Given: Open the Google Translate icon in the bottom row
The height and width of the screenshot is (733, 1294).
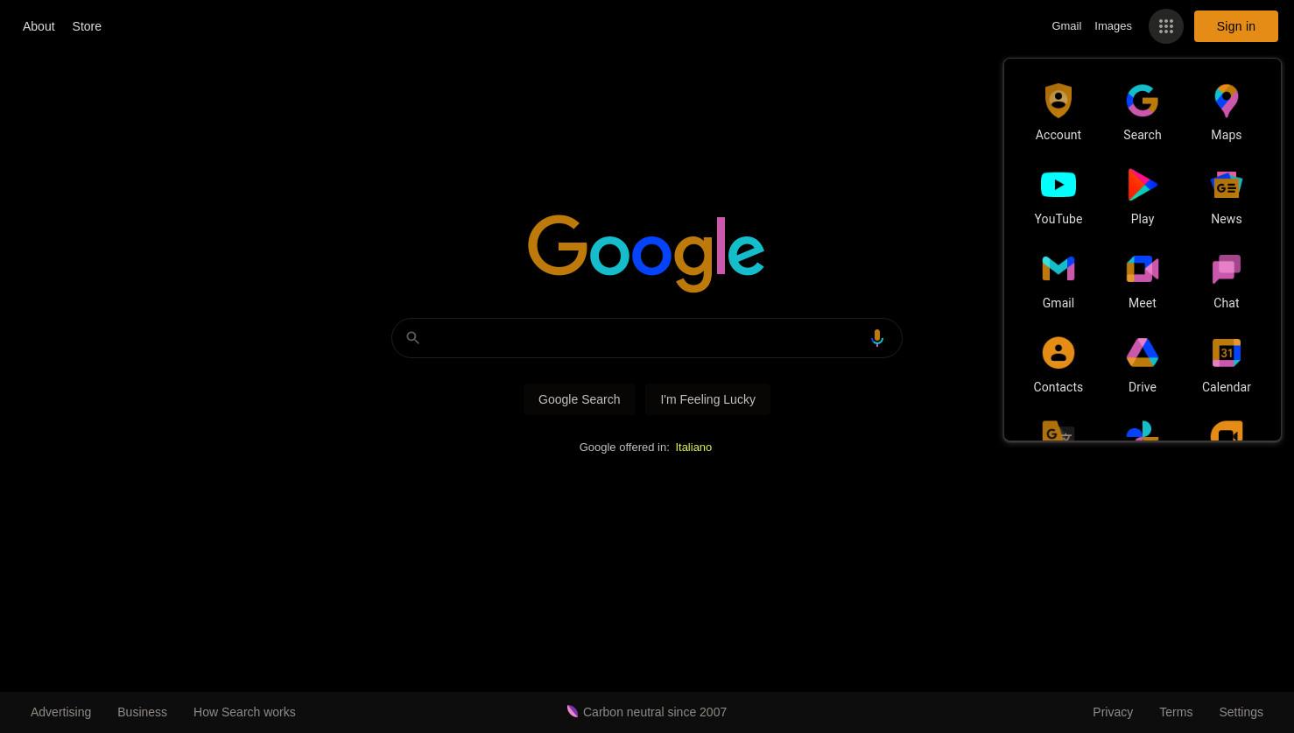Looking at the screenshot, I should (1058, 431).
